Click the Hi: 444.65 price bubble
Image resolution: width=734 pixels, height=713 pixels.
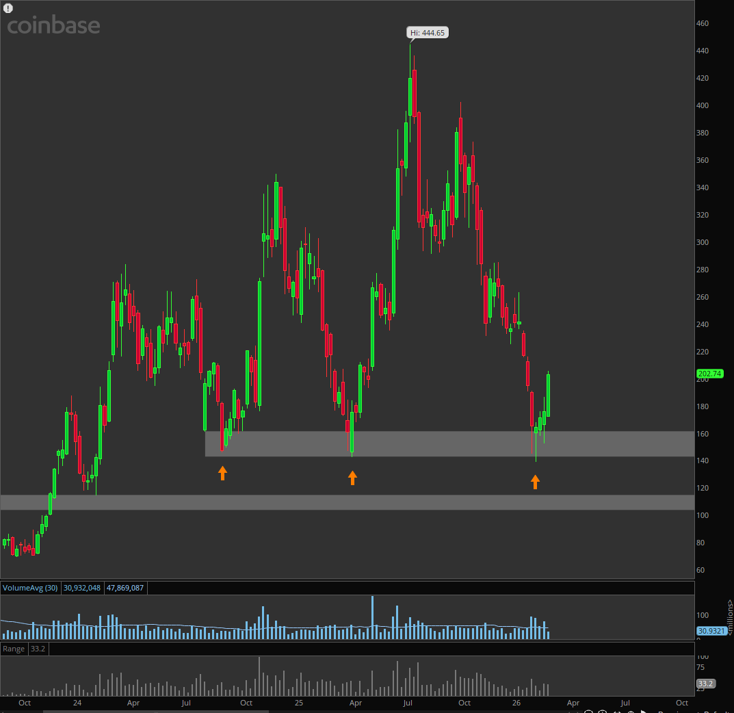[428, 33]
